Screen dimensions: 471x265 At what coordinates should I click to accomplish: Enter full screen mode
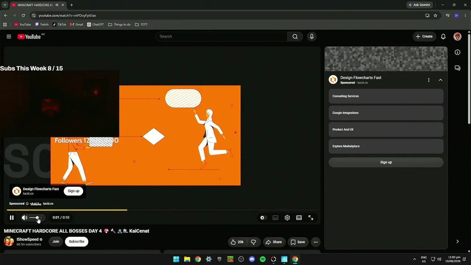coord(311,218)
